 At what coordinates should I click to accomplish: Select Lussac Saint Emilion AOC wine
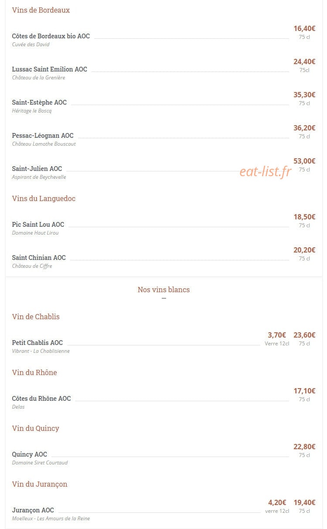pos(50,69)
